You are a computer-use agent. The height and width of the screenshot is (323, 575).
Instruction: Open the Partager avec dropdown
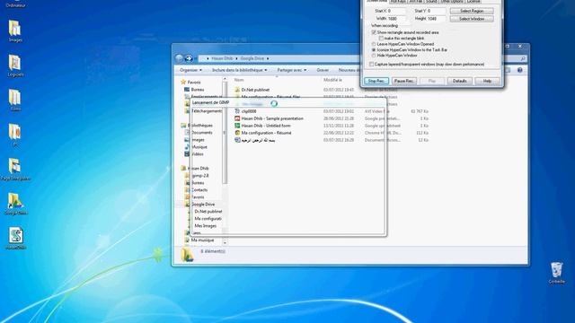point(292,70)
